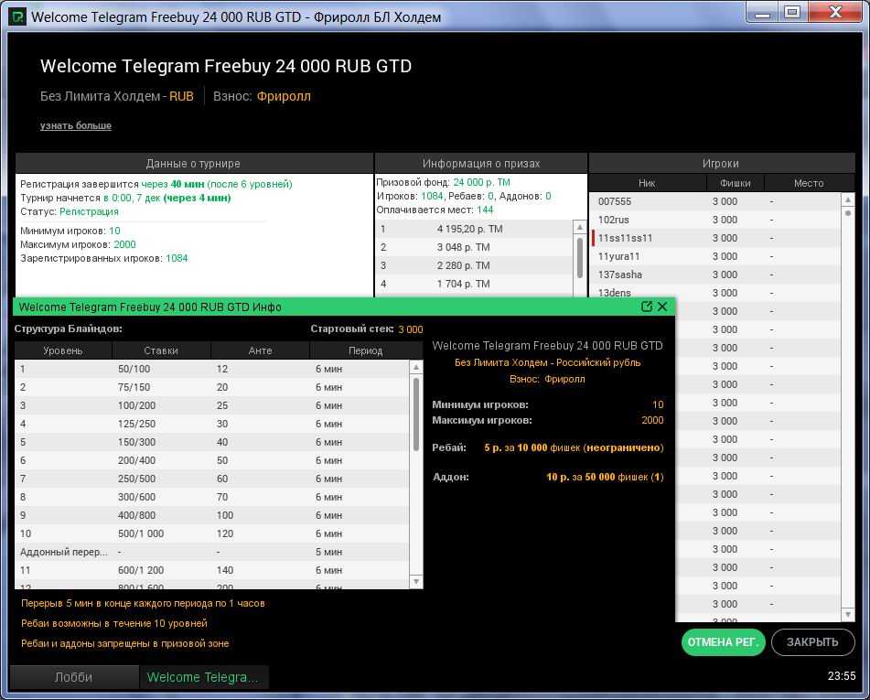The height and width of the screenshot is (700, 870).
Task: Click the starting stack value 3 000
Action: point(411,329)
